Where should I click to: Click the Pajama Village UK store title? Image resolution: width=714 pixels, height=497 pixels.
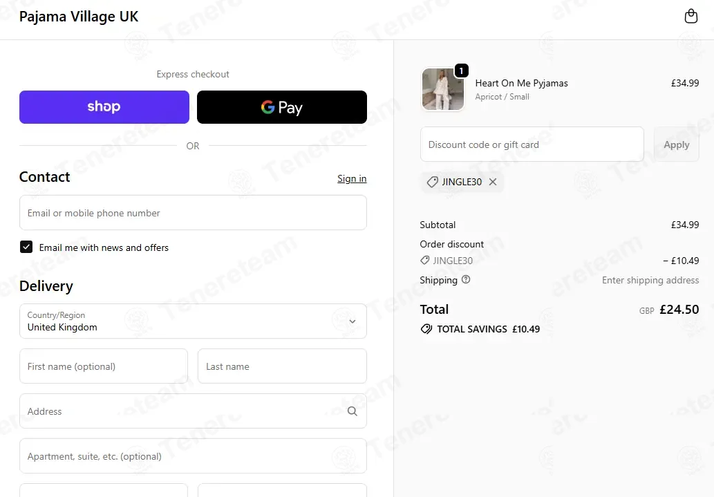[x=79, y=17]
